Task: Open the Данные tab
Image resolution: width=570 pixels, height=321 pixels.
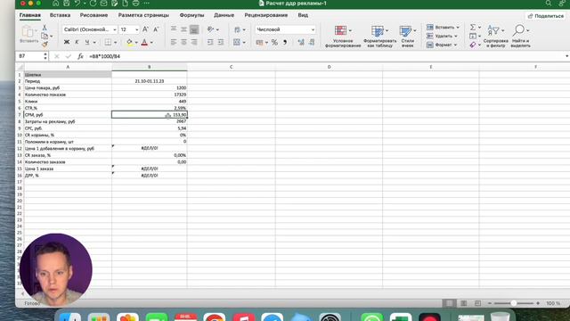Action: tap(224, 15)
